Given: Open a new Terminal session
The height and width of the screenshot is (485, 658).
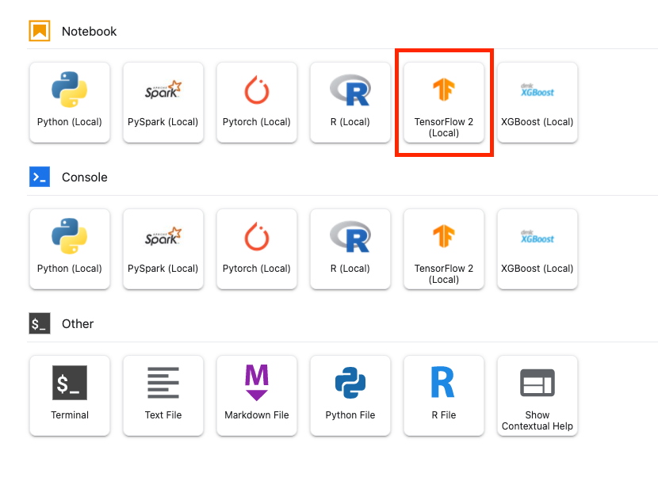Looking at the screenshot, I should point(70,395).
